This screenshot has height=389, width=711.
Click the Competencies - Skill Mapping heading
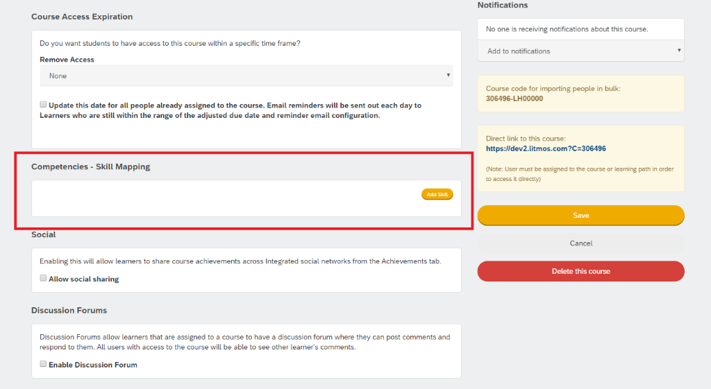(x=91, y=166)
